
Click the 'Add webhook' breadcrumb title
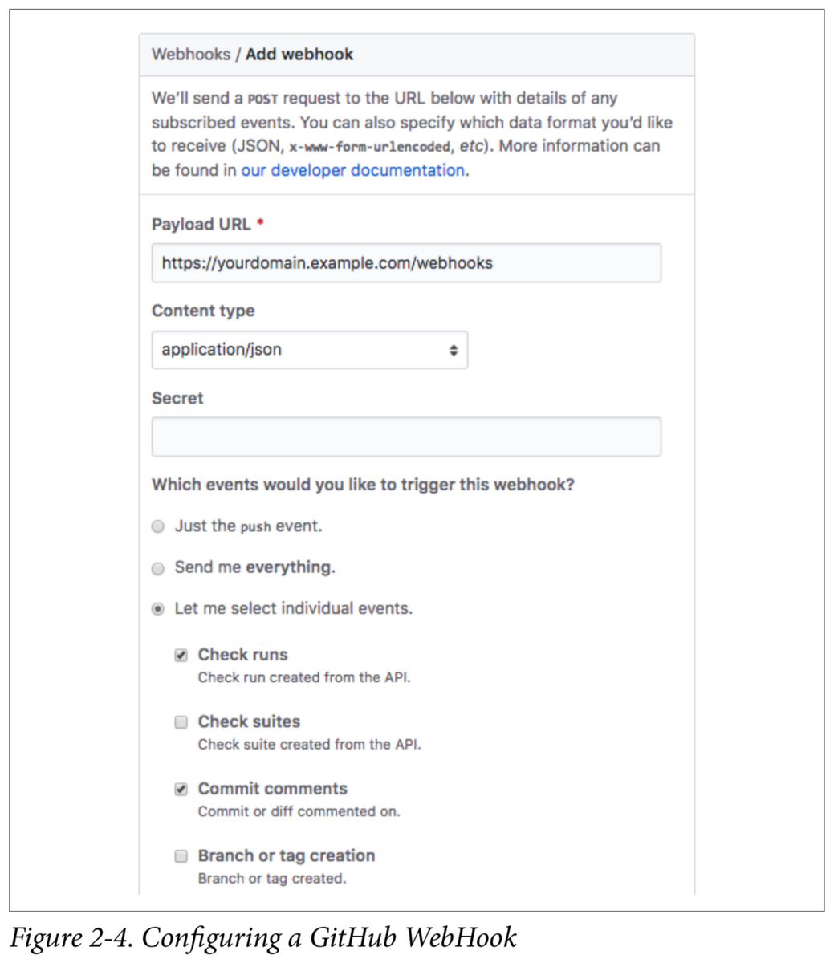click(299, 55)
